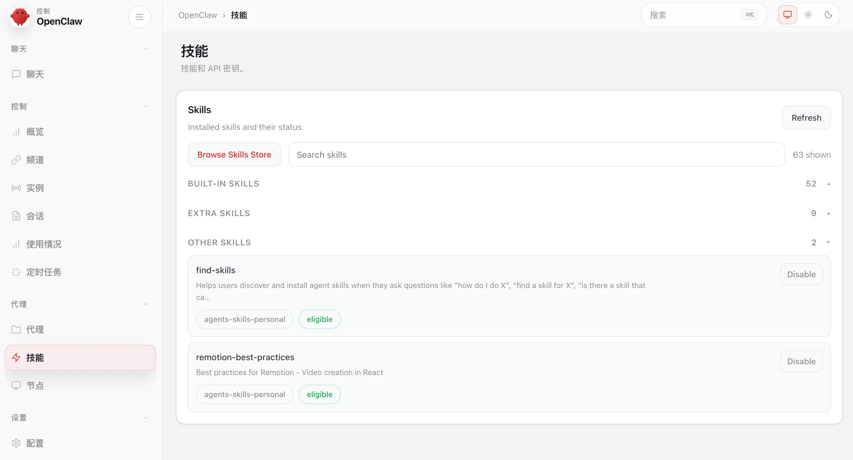The width and height of the screenshot is (853, 460).
Task: Open 代理 agents menu item
Action: (x=35, y=329)
